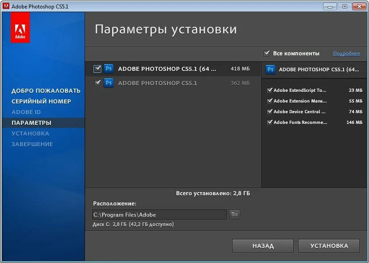This screenshot has height=263, width=369.
Task: Click the НАЗАД button
Action: tap(263, 246)
